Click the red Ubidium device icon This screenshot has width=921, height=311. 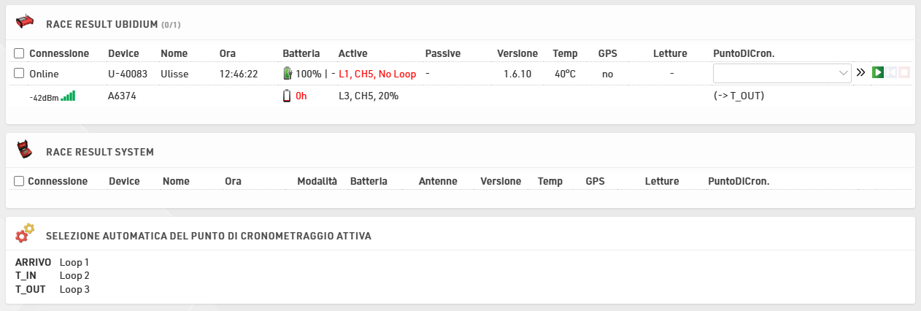tap(24, 23)
